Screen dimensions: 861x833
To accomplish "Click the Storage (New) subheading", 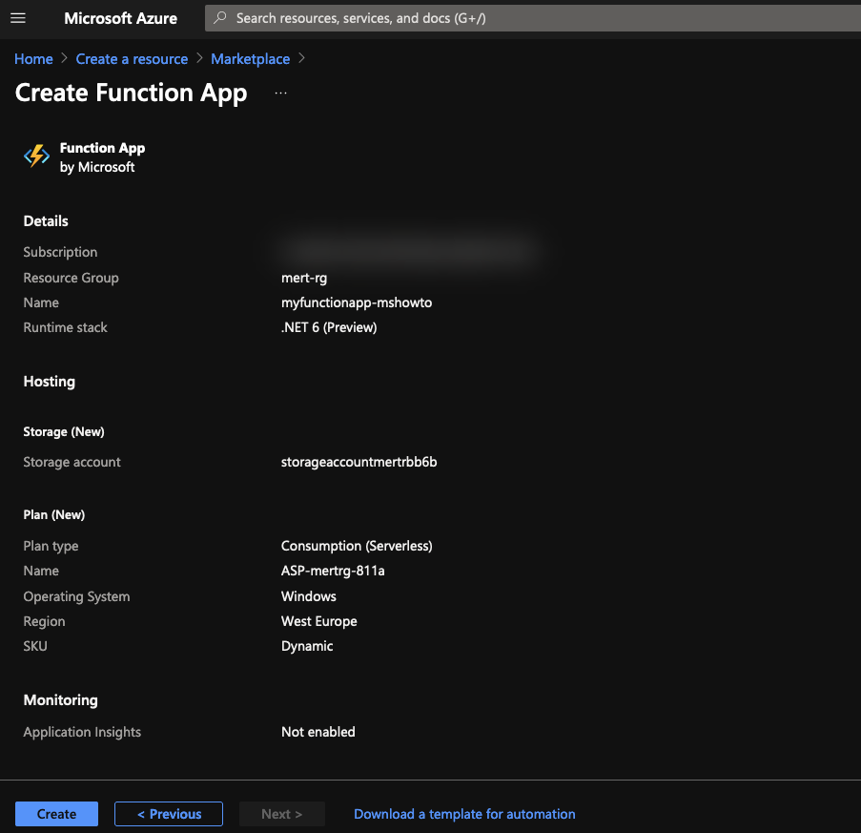I will [x=64, y=432].
